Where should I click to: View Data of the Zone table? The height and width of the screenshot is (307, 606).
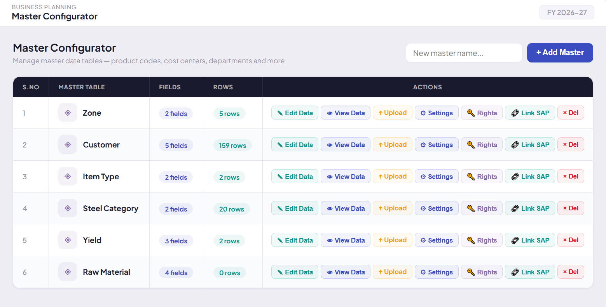346,113
